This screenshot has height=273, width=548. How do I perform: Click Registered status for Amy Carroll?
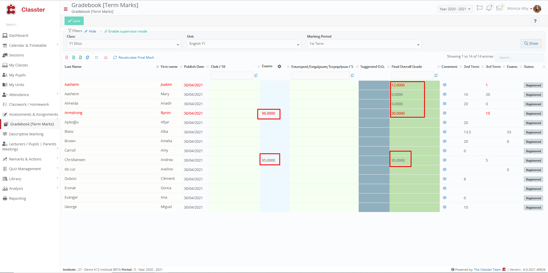click(533, 151)
